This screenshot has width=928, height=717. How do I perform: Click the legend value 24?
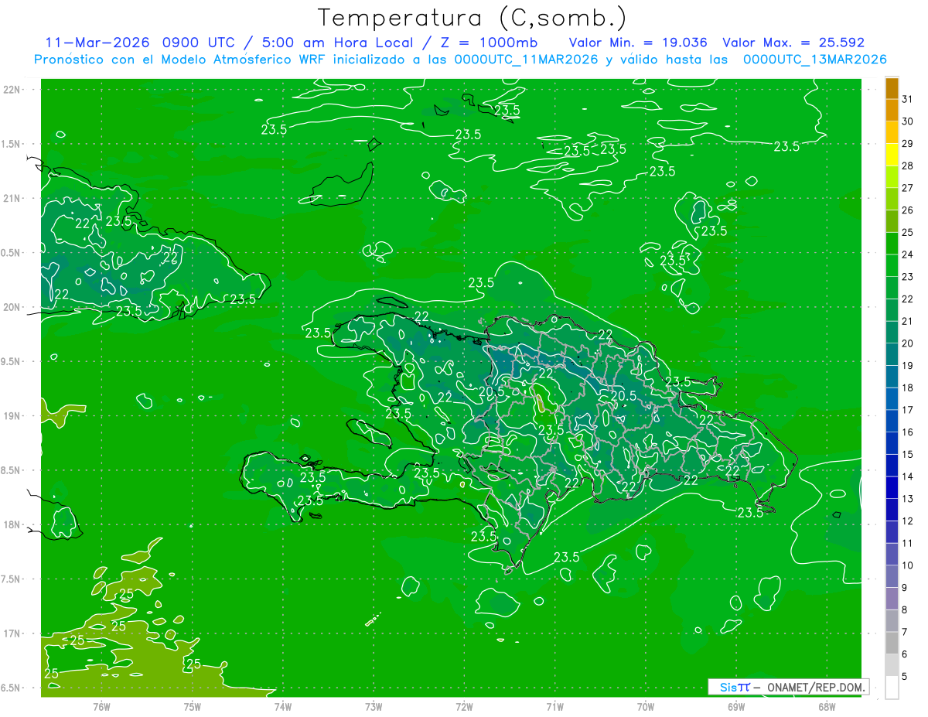point(908,254)
